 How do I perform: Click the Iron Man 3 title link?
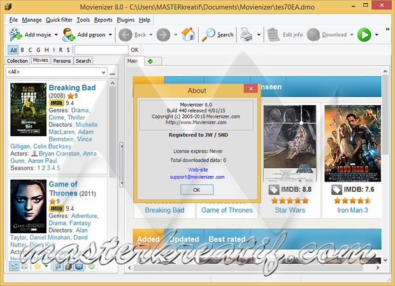(352, 210)
